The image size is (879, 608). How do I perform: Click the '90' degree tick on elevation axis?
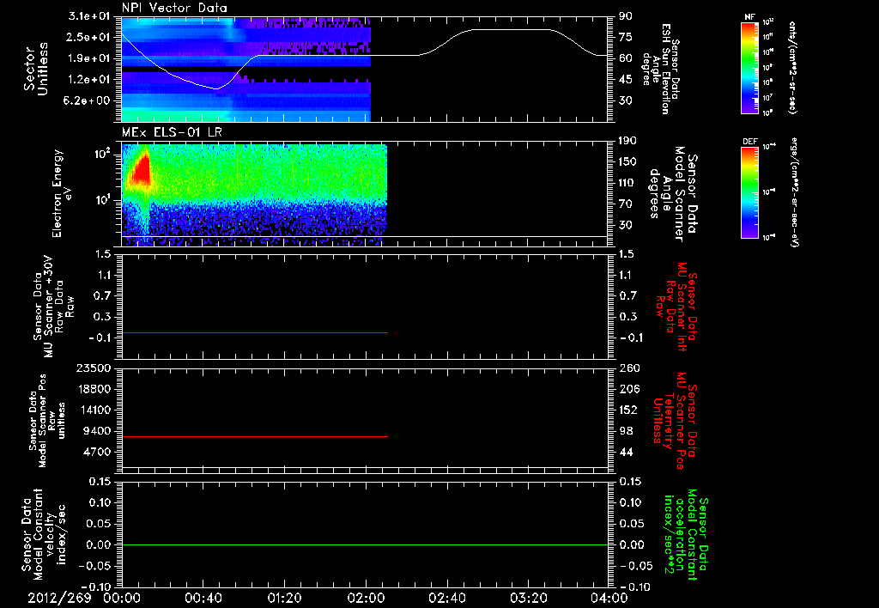pos(626,16)
